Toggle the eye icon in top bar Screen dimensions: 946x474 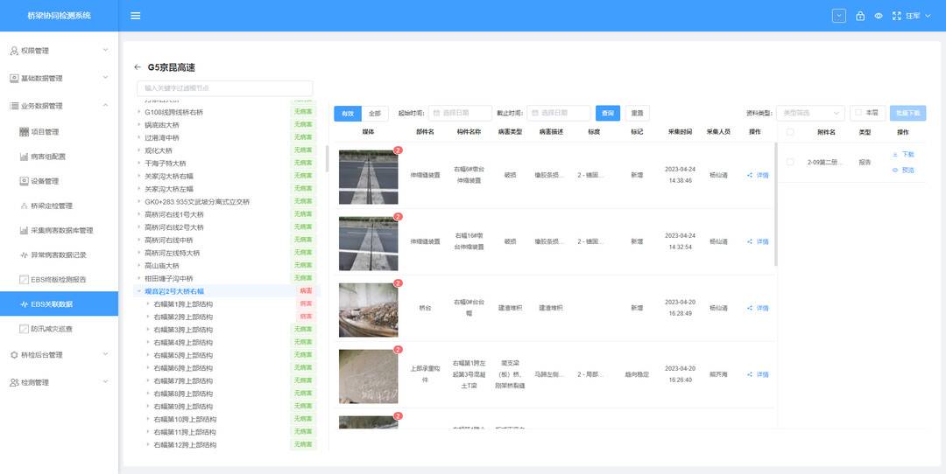pyautogui.click(x=879, y=16)
